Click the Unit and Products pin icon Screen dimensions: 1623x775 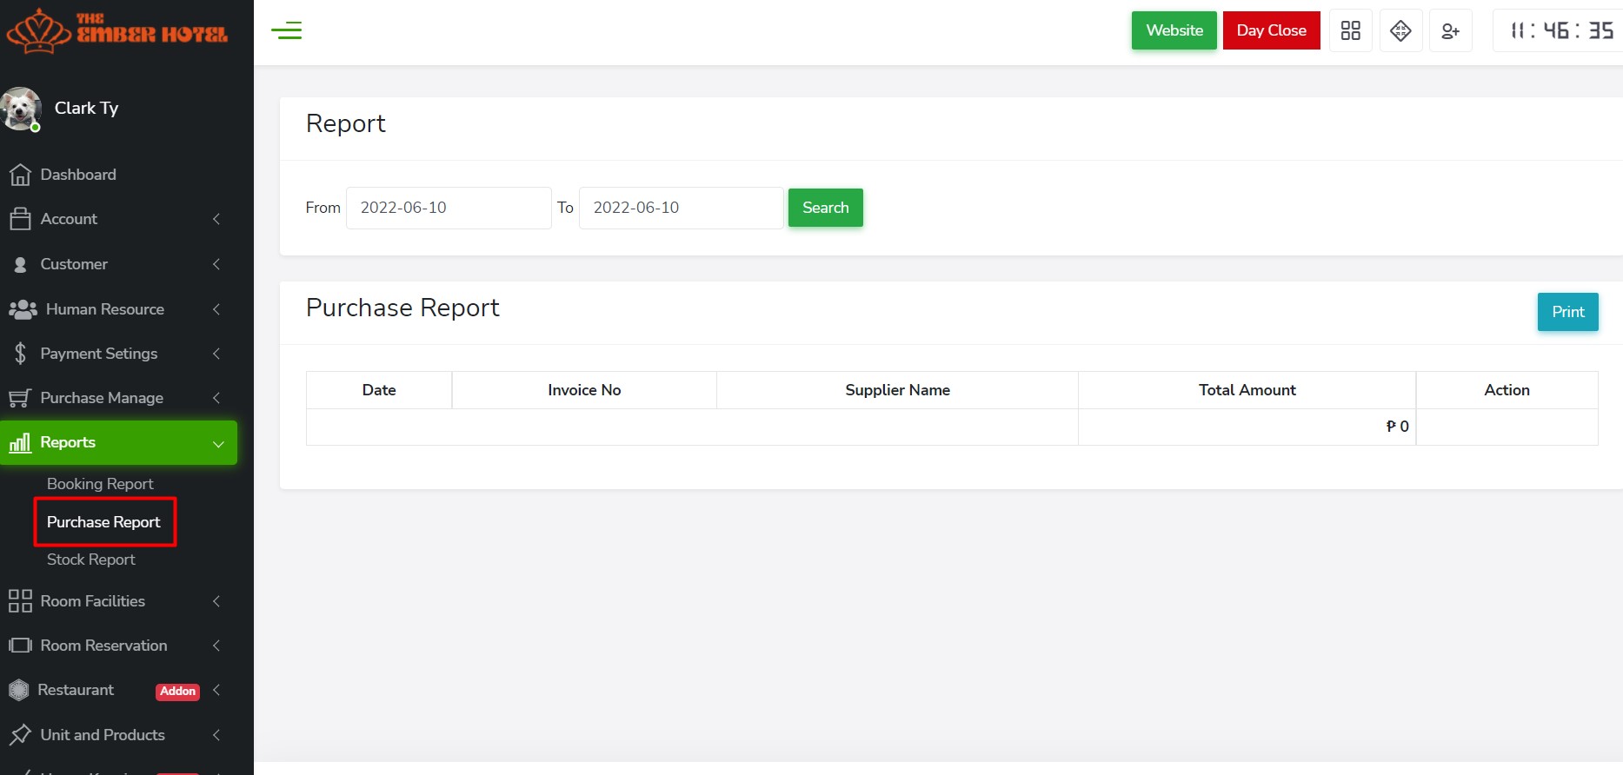(20, 735)
